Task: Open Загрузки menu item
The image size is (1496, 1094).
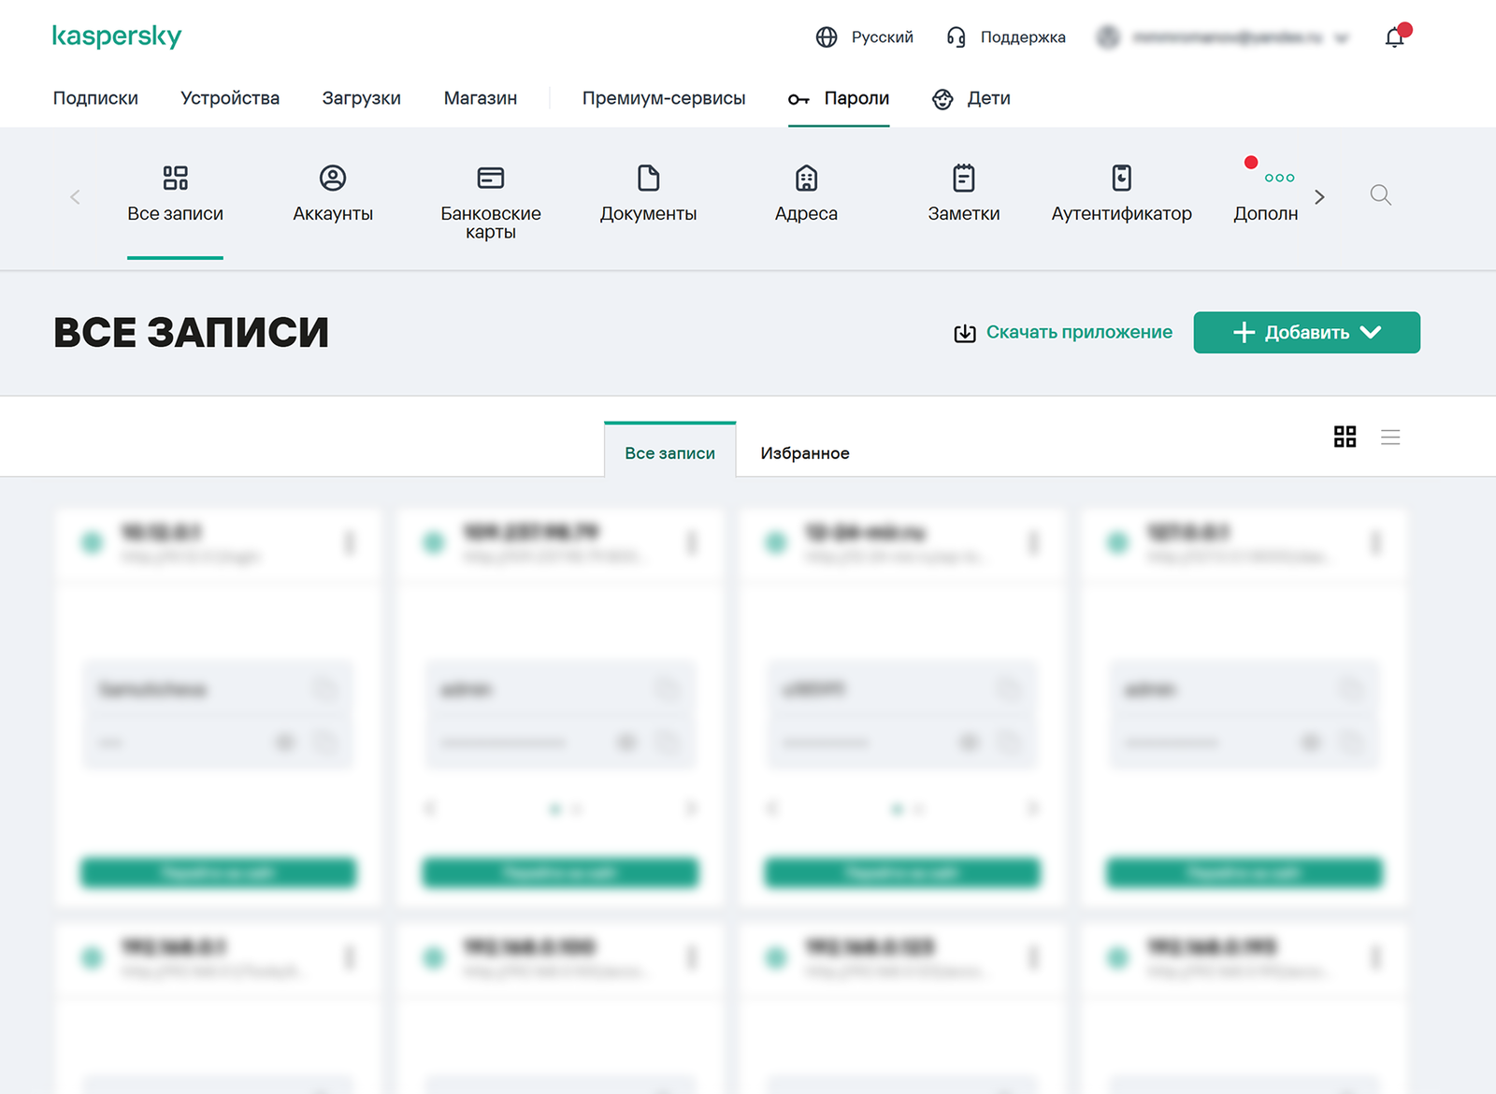Action: coord(361,98)
